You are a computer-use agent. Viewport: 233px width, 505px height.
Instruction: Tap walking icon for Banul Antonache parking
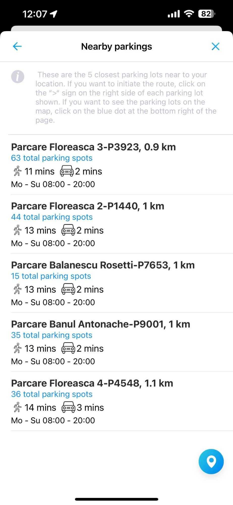coord(17,348)
